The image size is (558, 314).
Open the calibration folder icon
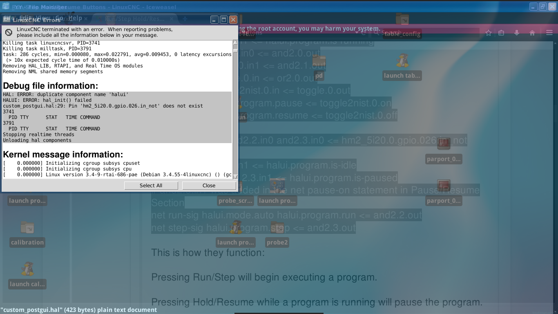tap(27, 228)
